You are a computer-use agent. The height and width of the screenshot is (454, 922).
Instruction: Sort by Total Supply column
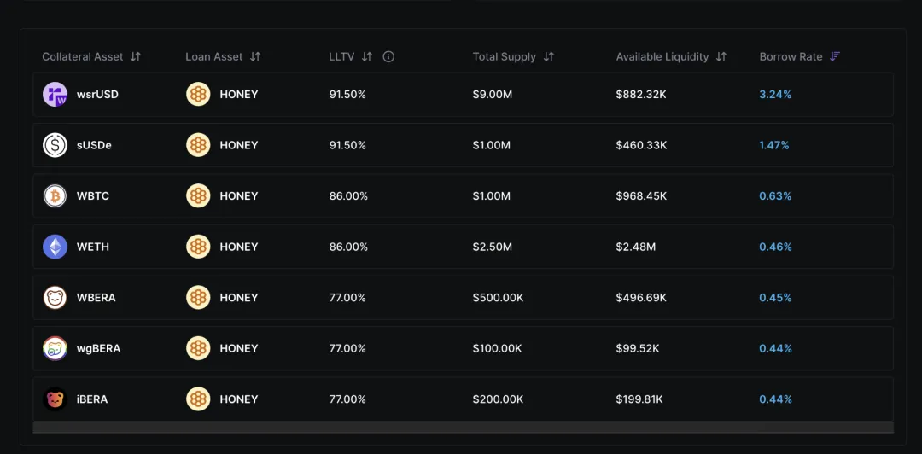point(548,57)
